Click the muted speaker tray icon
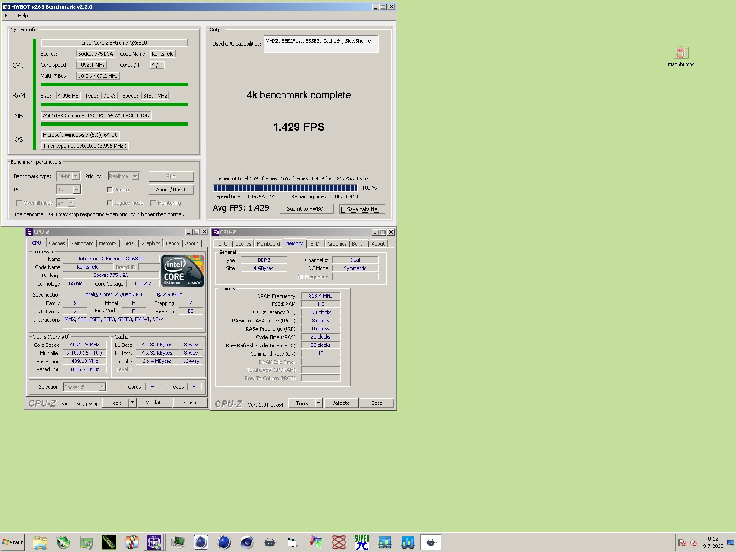 click(693, 542)
